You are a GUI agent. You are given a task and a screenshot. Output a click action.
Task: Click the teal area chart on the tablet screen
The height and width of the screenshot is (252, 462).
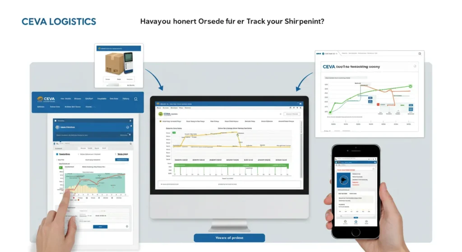[95, 183]
